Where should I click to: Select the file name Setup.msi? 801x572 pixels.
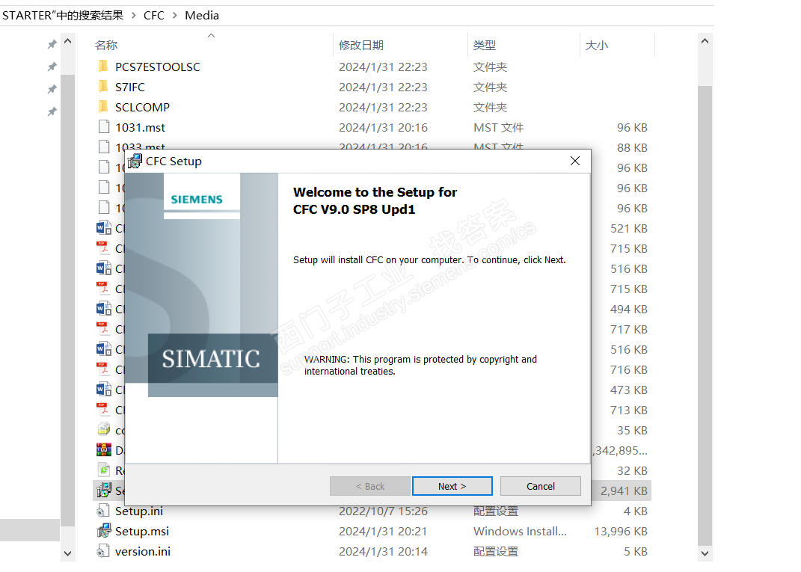[142, 531]
